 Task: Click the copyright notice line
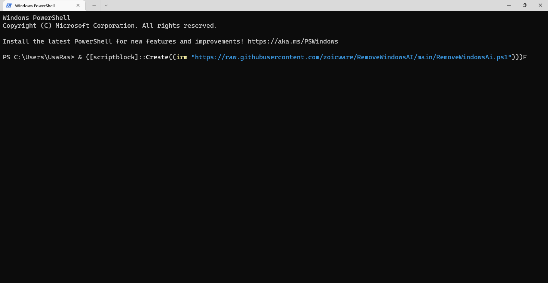tap(110, 25)
